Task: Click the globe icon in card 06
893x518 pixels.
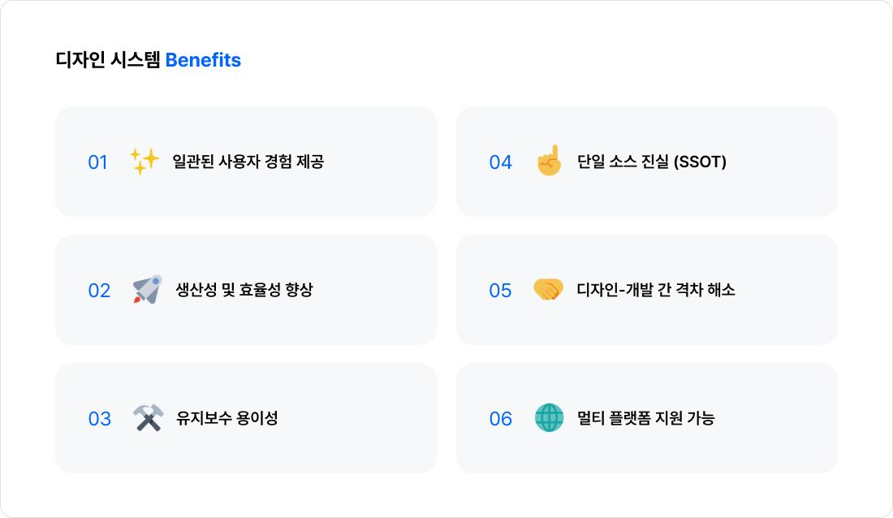Action: pos(549,418)
